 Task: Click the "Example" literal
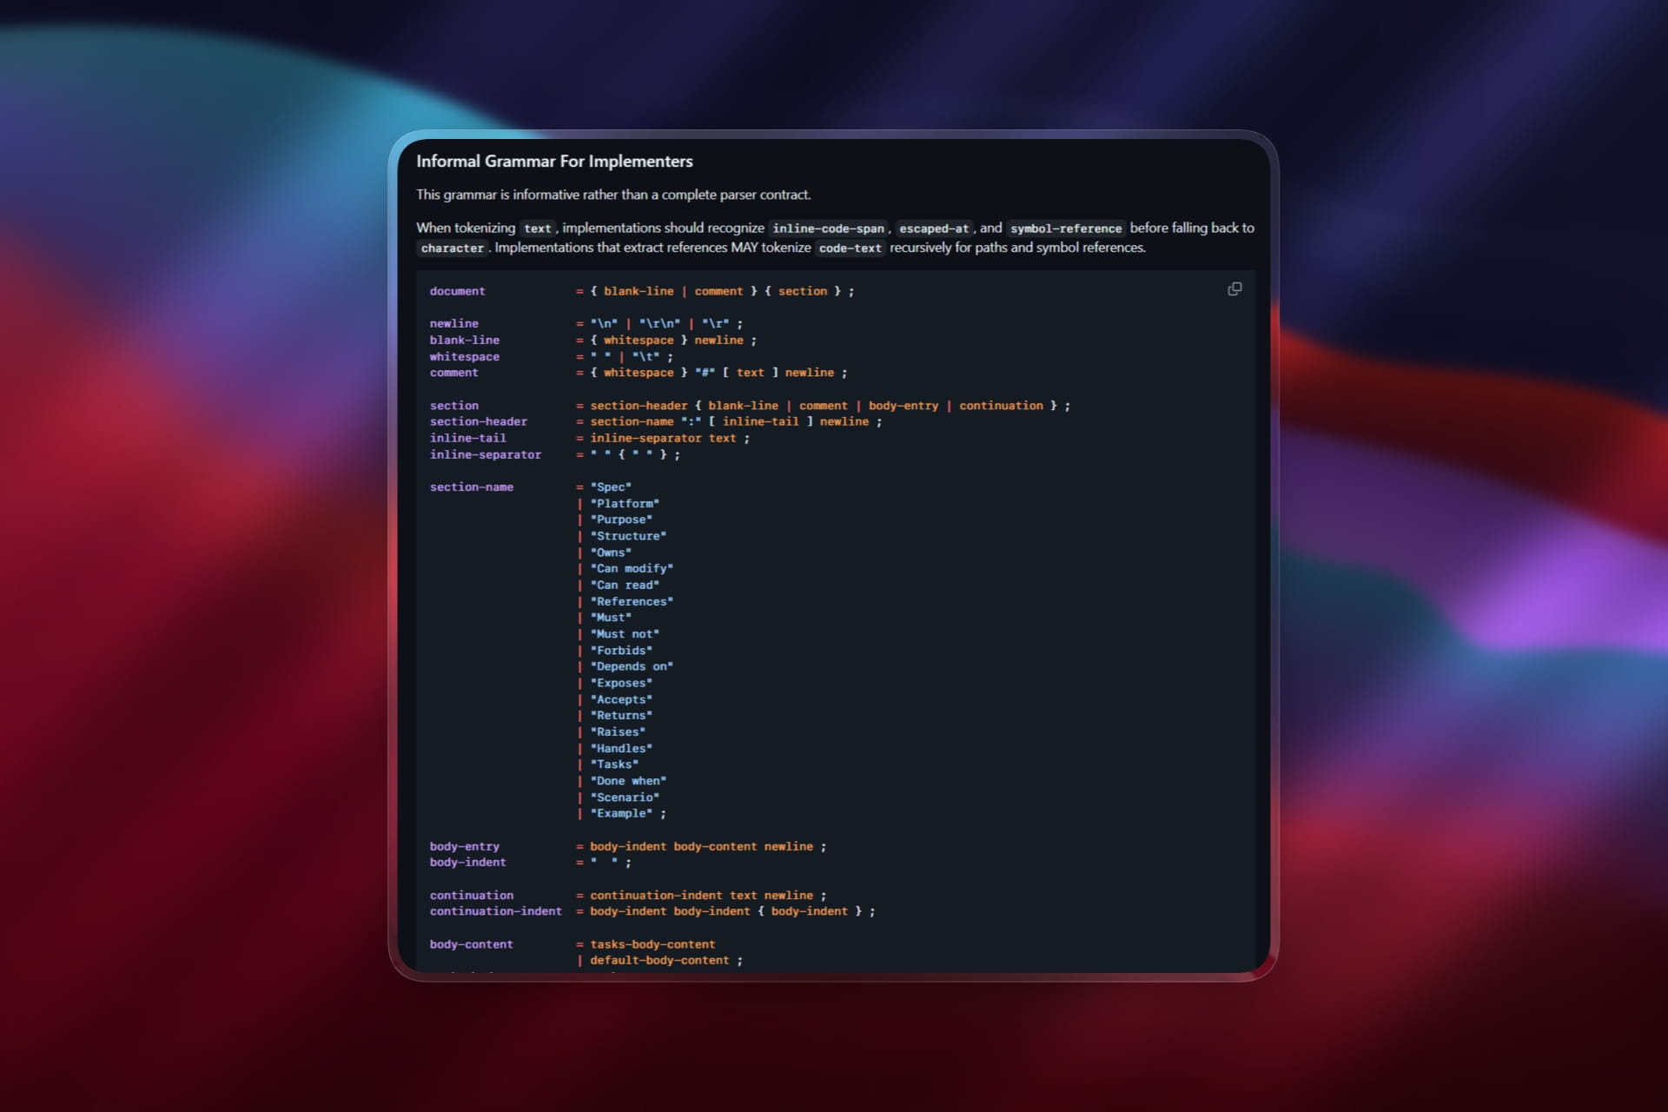(621, 814)
